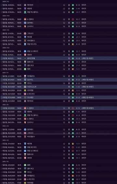Viewport: 117px width, 184px height.
Task: Open the 11-0 score from the Spanish Cup first round
Action: [78, 59]
